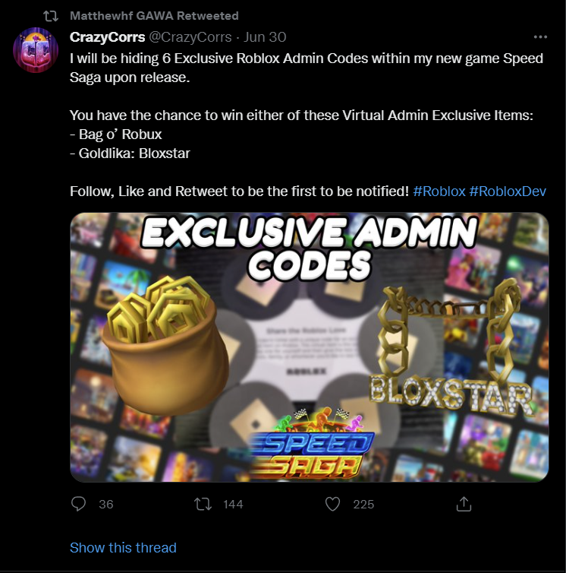Open the Jun 30 timestamp
This screenshot has width=566, height=573.
(265, 37)
